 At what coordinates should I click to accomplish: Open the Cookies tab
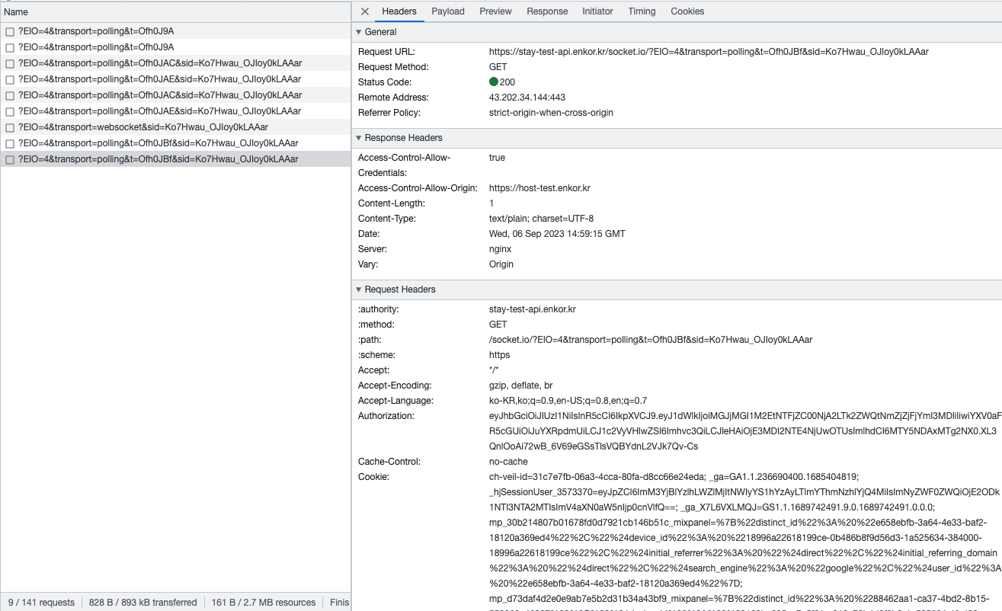pyautogui.click(x=687, y=11)
